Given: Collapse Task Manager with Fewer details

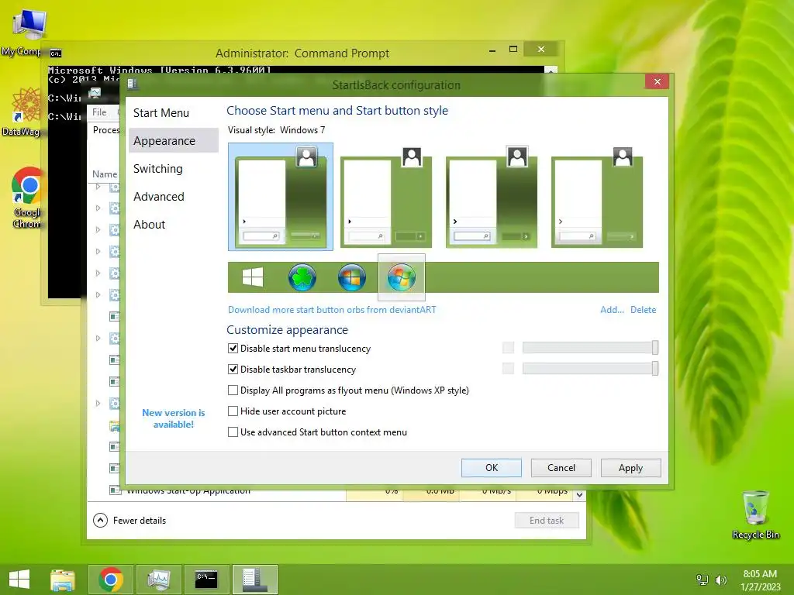Looking at the screenshot, I should [129, 520].
